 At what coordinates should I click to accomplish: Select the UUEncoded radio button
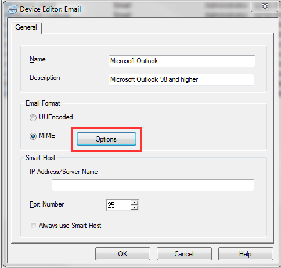33,118
